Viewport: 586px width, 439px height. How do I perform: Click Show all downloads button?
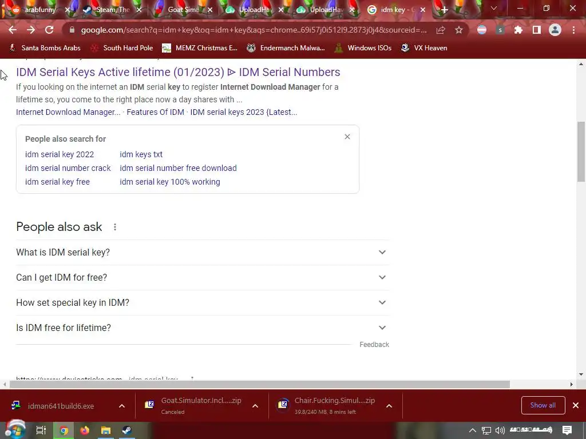[543, 405]
